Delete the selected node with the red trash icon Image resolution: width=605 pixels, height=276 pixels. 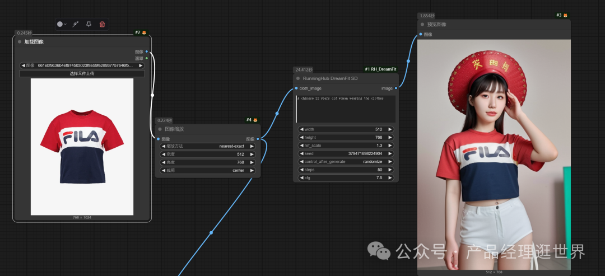pos(103,24)
